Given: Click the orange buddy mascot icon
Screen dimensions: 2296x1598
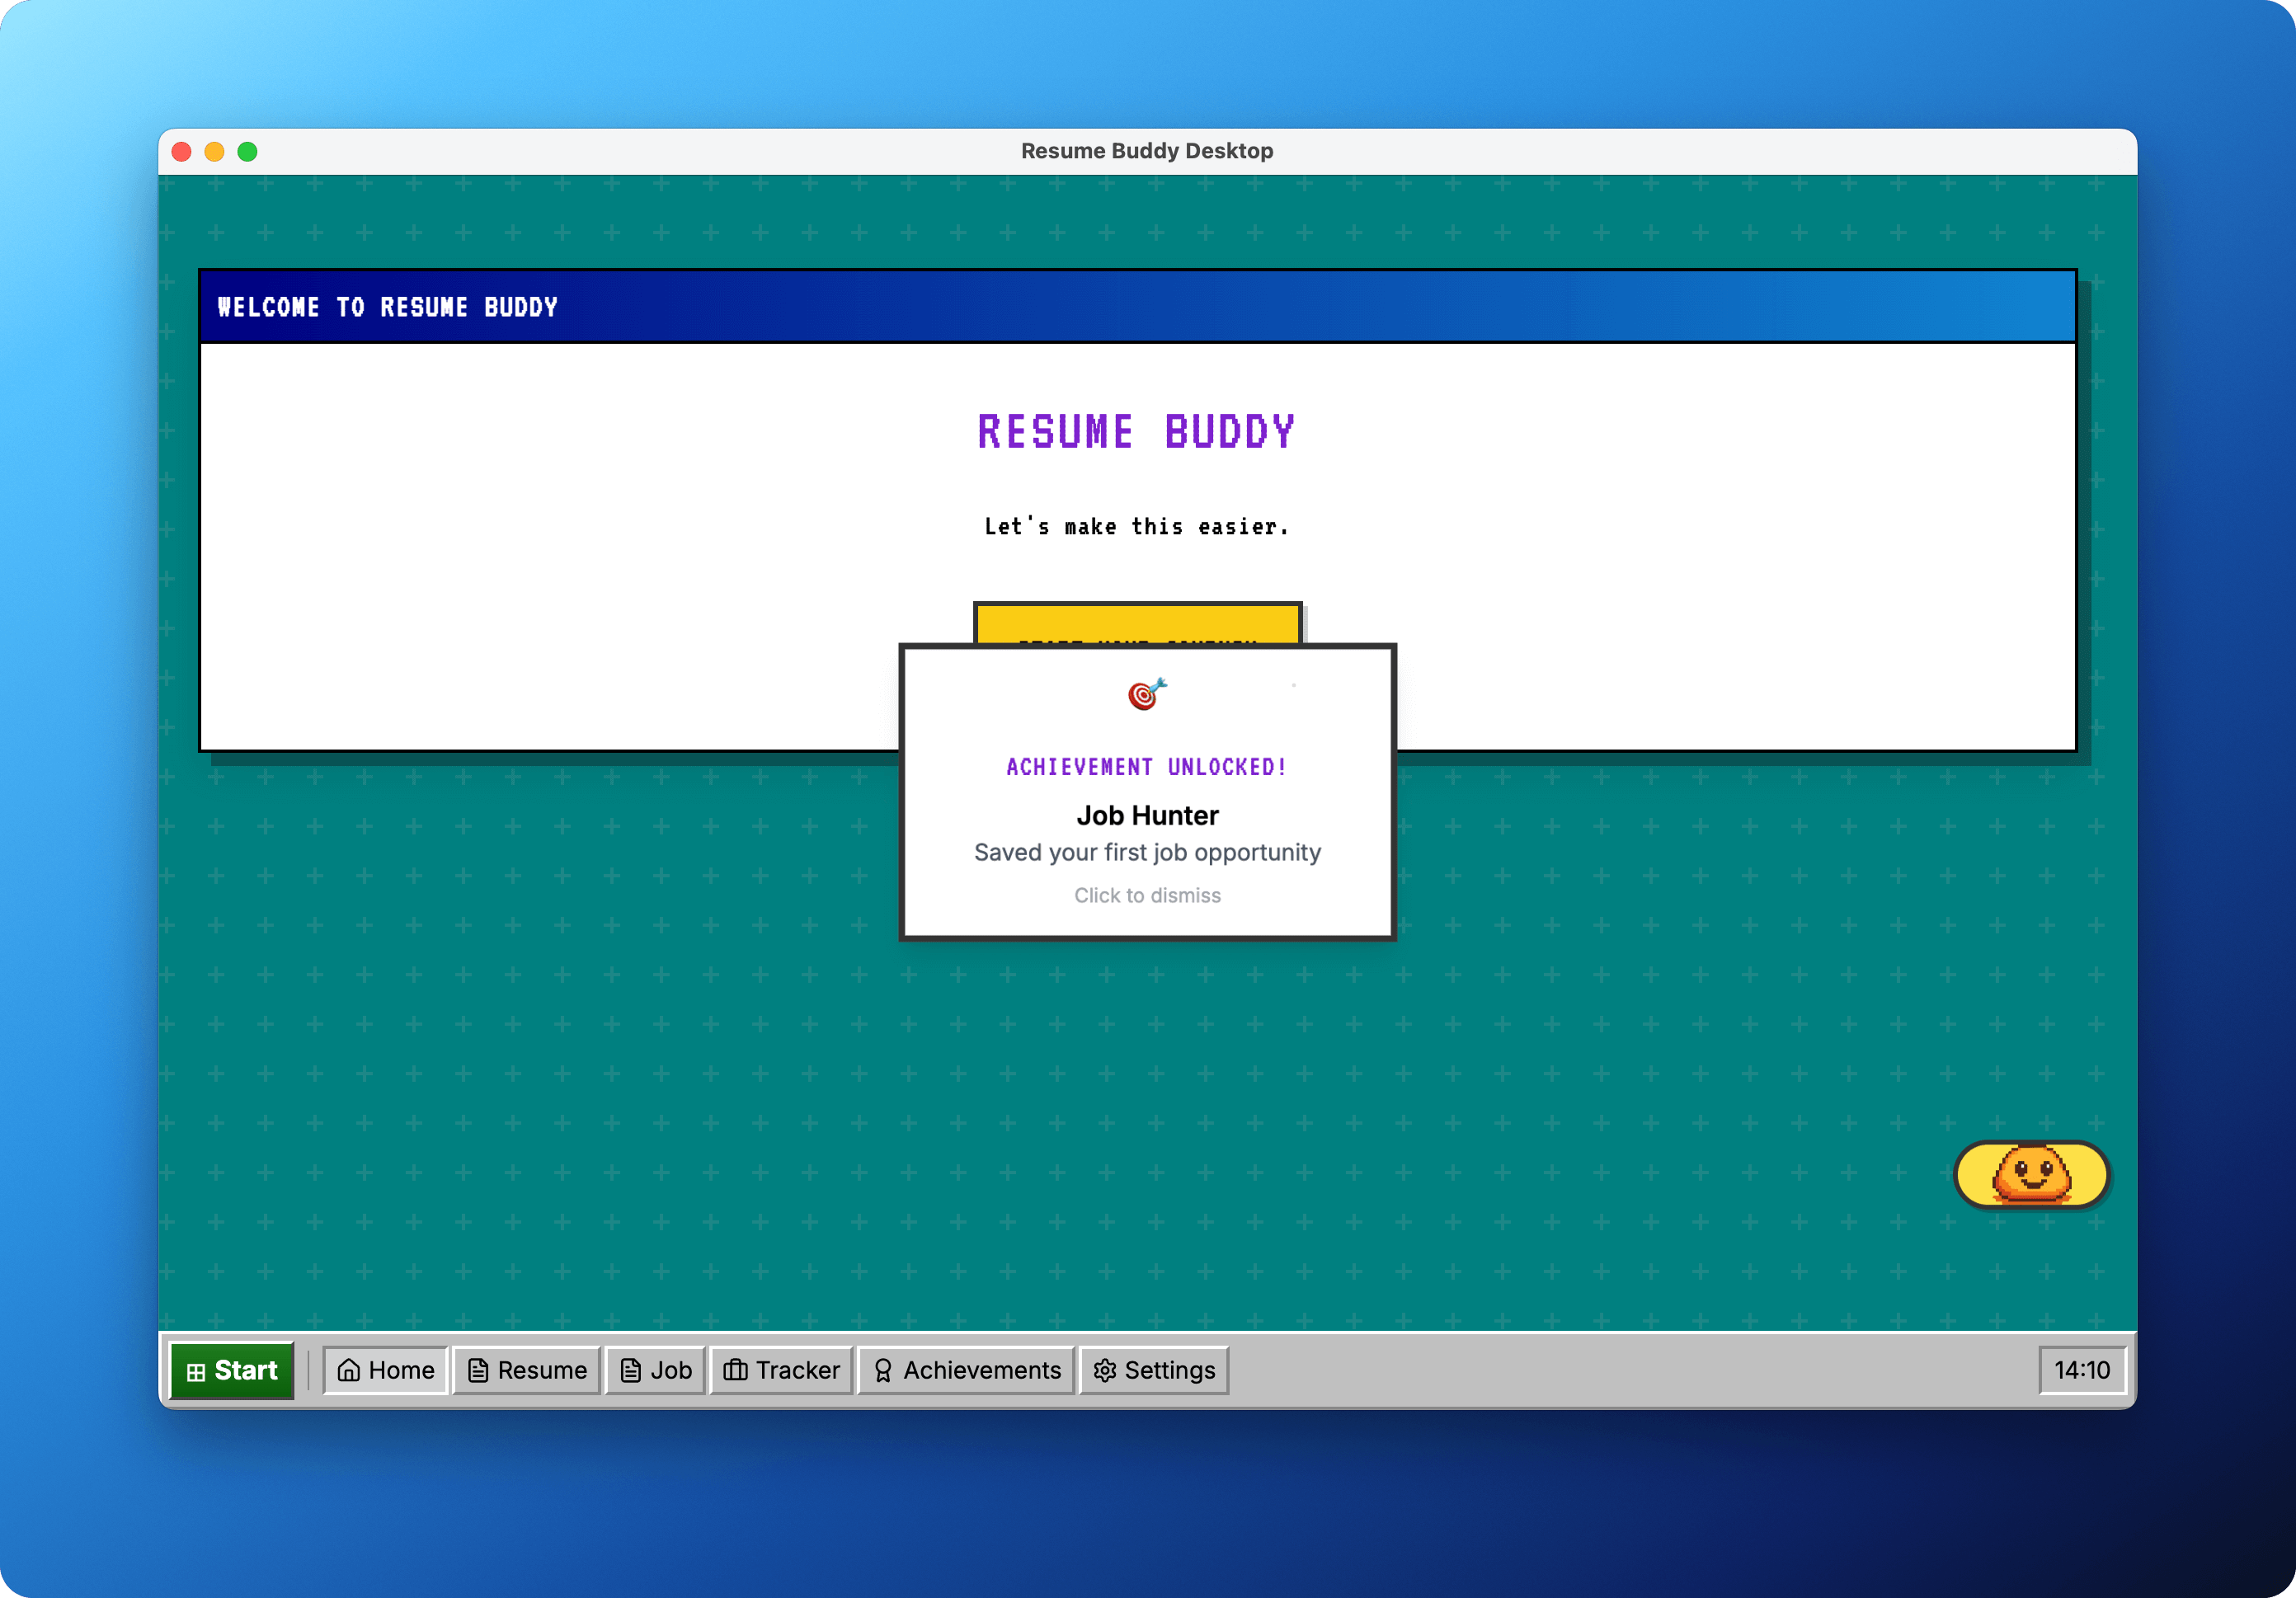Looking at the screenshot, I should (2031, 1174).
